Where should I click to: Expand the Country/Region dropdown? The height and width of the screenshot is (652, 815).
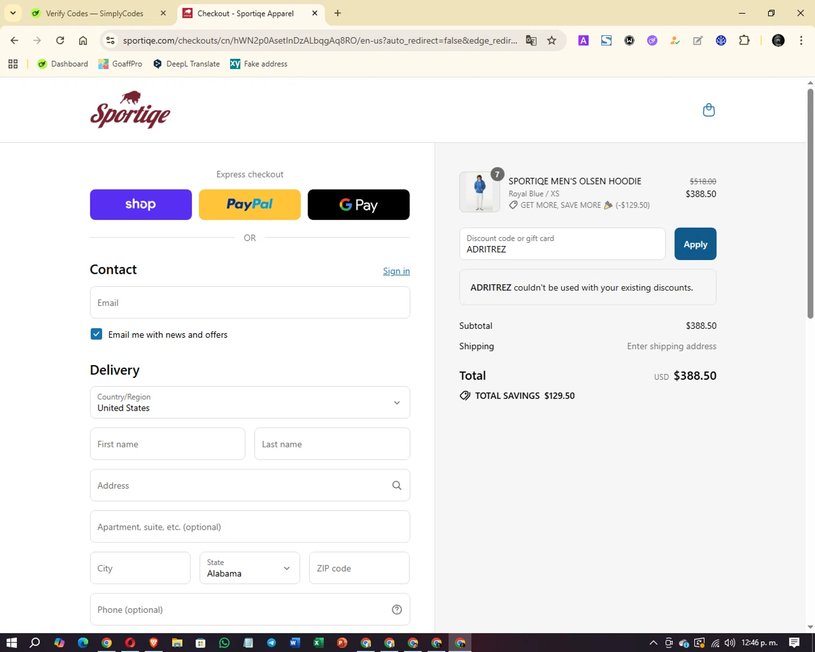point(250,403)
